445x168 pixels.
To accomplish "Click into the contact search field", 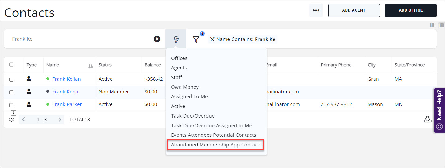I will point(81,39).
